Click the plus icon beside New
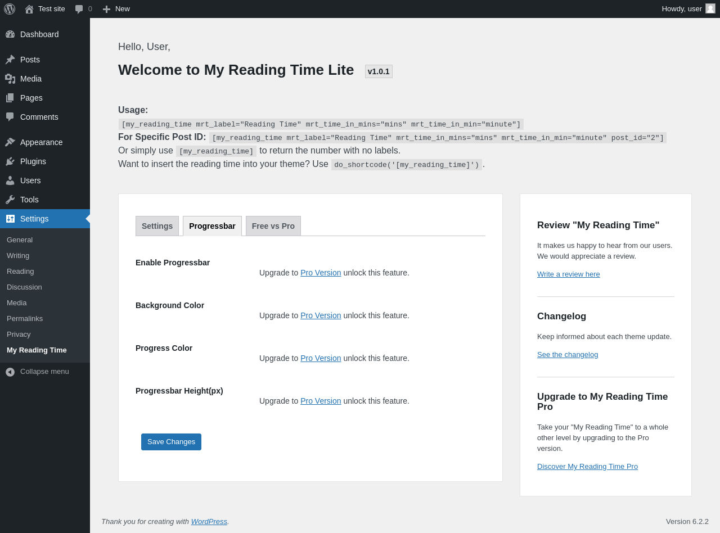720x533 pixels. point(106,9)
